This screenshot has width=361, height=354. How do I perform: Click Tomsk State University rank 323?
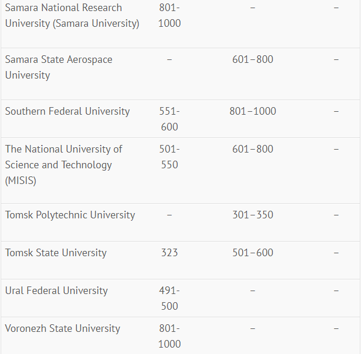pos(169,253)
